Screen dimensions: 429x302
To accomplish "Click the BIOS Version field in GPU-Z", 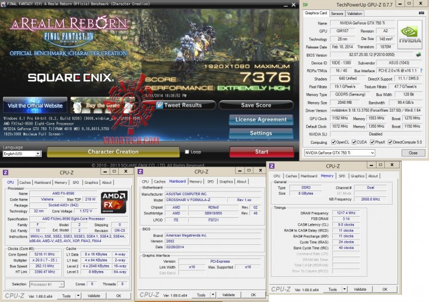I will pyautogui.click(x=372, y=55).
